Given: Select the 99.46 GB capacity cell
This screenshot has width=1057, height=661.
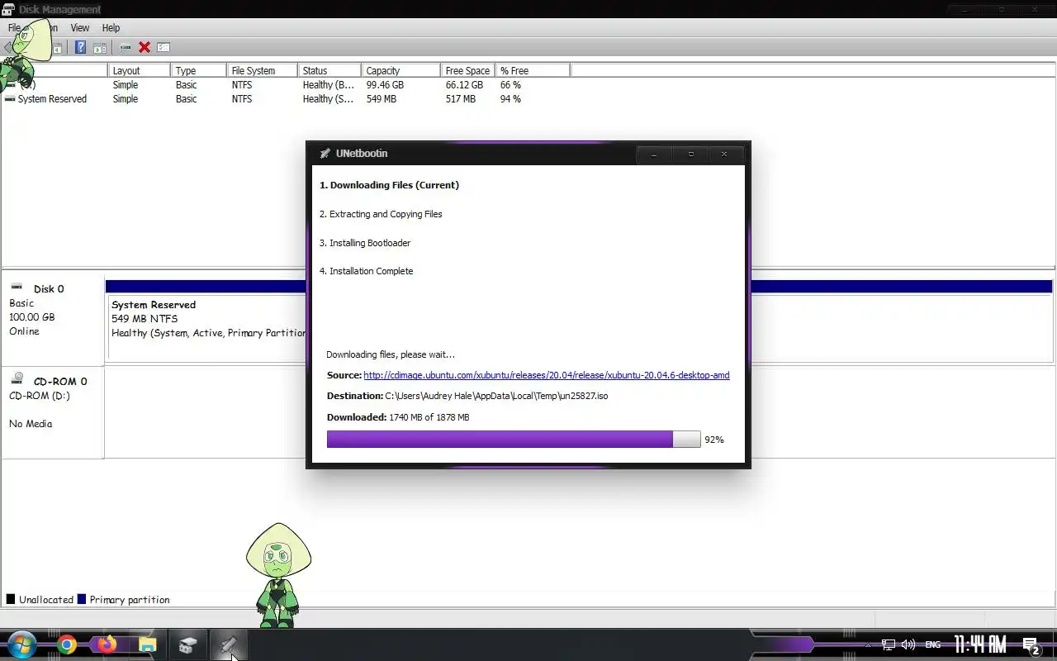Looking at the screenshot, I should [x=385, y=85].
